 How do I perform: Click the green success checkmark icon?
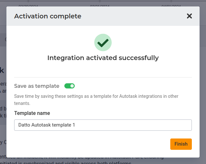click(103, 42)
